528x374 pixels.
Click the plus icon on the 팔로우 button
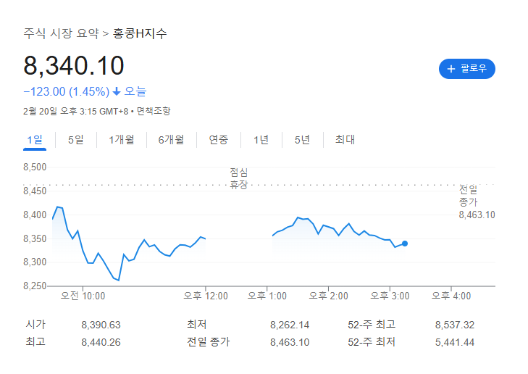point(451,69)
